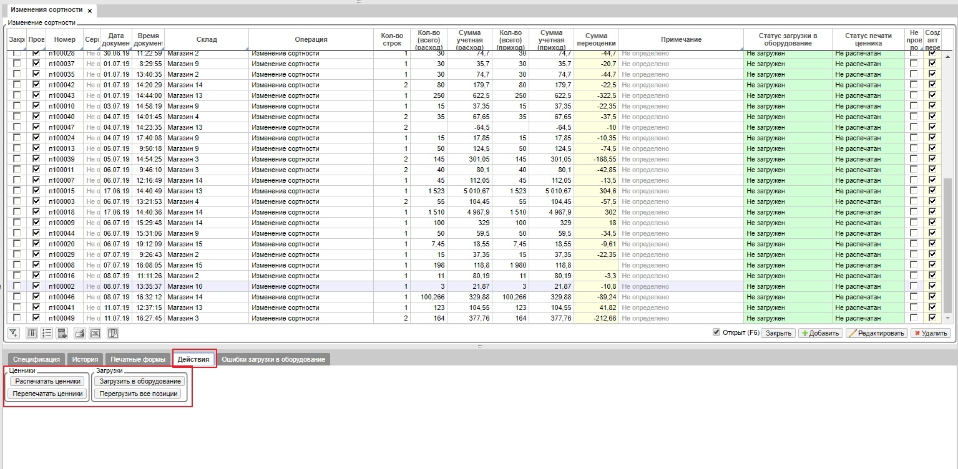Open the column settings icon in toolbar
958x469 pixels.
[31, 333]
